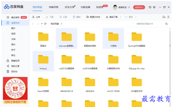
Task: Open the mail messages icon
Action: pos(150,7)
